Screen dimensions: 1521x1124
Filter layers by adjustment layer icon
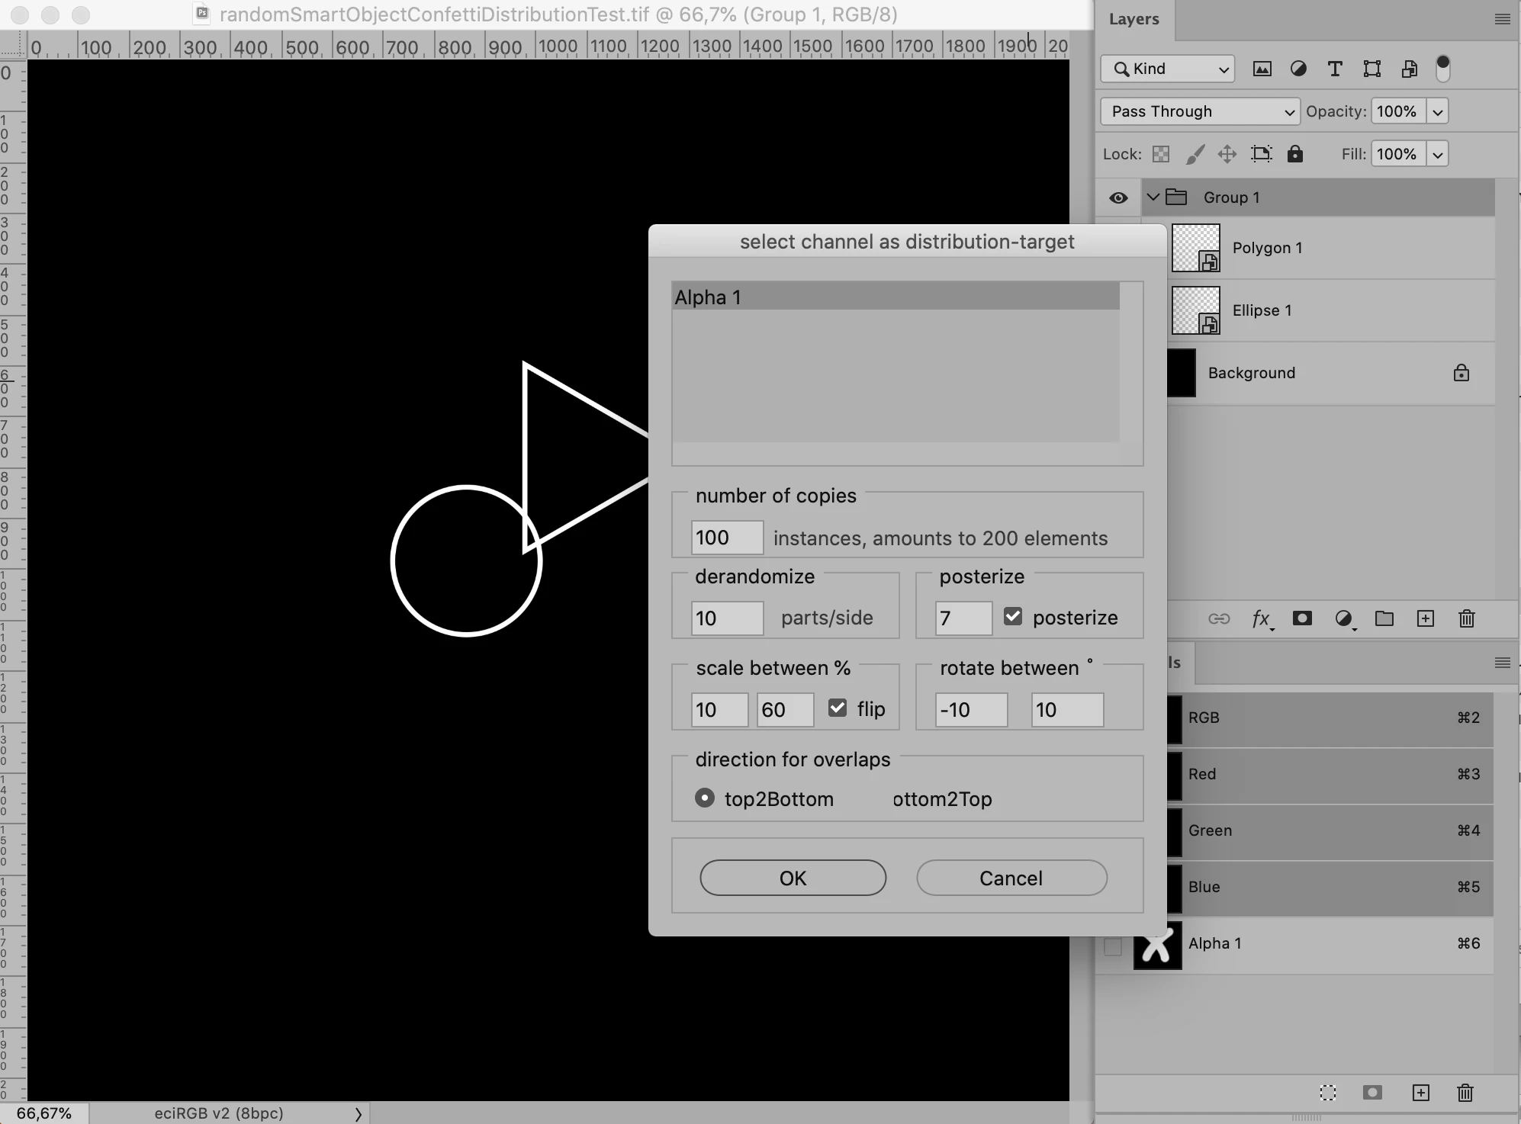tap(1298, 69)
